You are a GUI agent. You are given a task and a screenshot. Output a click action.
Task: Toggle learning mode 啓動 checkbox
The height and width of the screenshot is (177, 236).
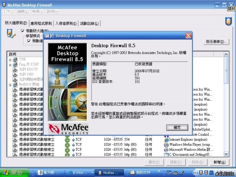29,41
